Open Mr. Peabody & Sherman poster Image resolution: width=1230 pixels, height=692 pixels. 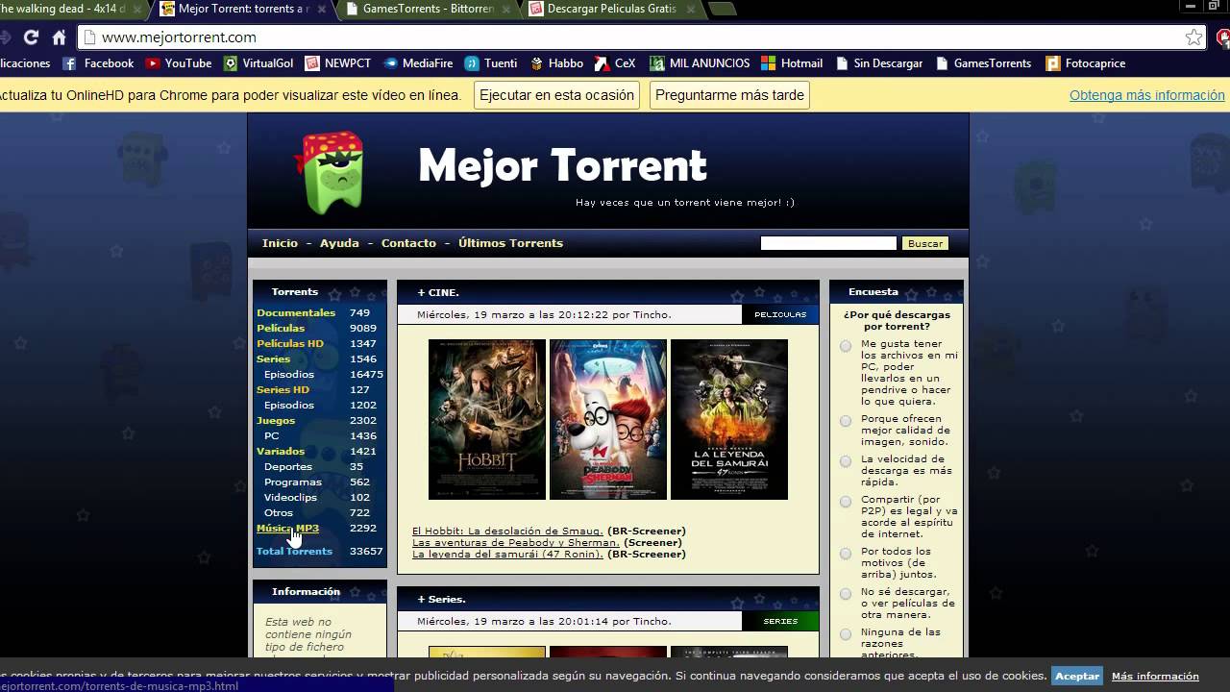tap(608, 419)
